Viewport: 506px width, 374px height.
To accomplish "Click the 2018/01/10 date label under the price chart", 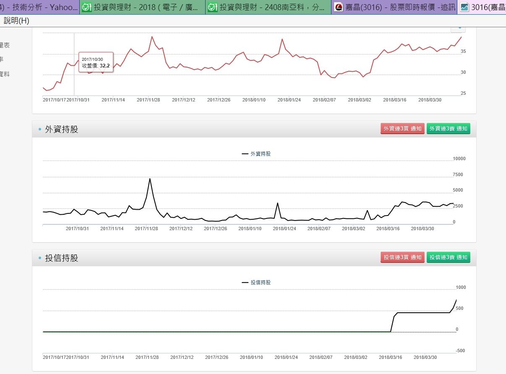I will (x=254, y=100).
